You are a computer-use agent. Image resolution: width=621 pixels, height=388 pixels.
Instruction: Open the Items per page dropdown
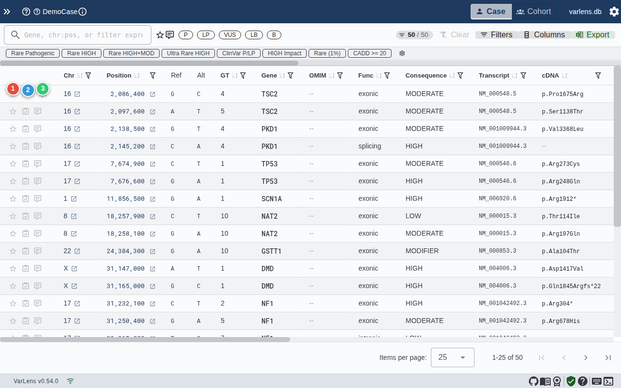pyautogui.click(x=452, y=357)
